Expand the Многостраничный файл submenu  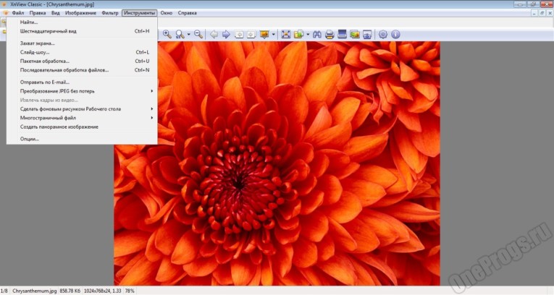(x=82, y=118)
